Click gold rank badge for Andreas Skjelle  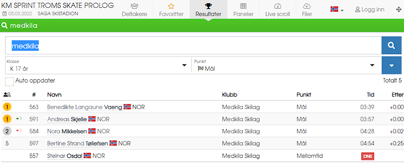(x=7, y=119)
